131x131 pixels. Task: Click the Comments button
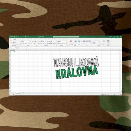pos(118,39)
